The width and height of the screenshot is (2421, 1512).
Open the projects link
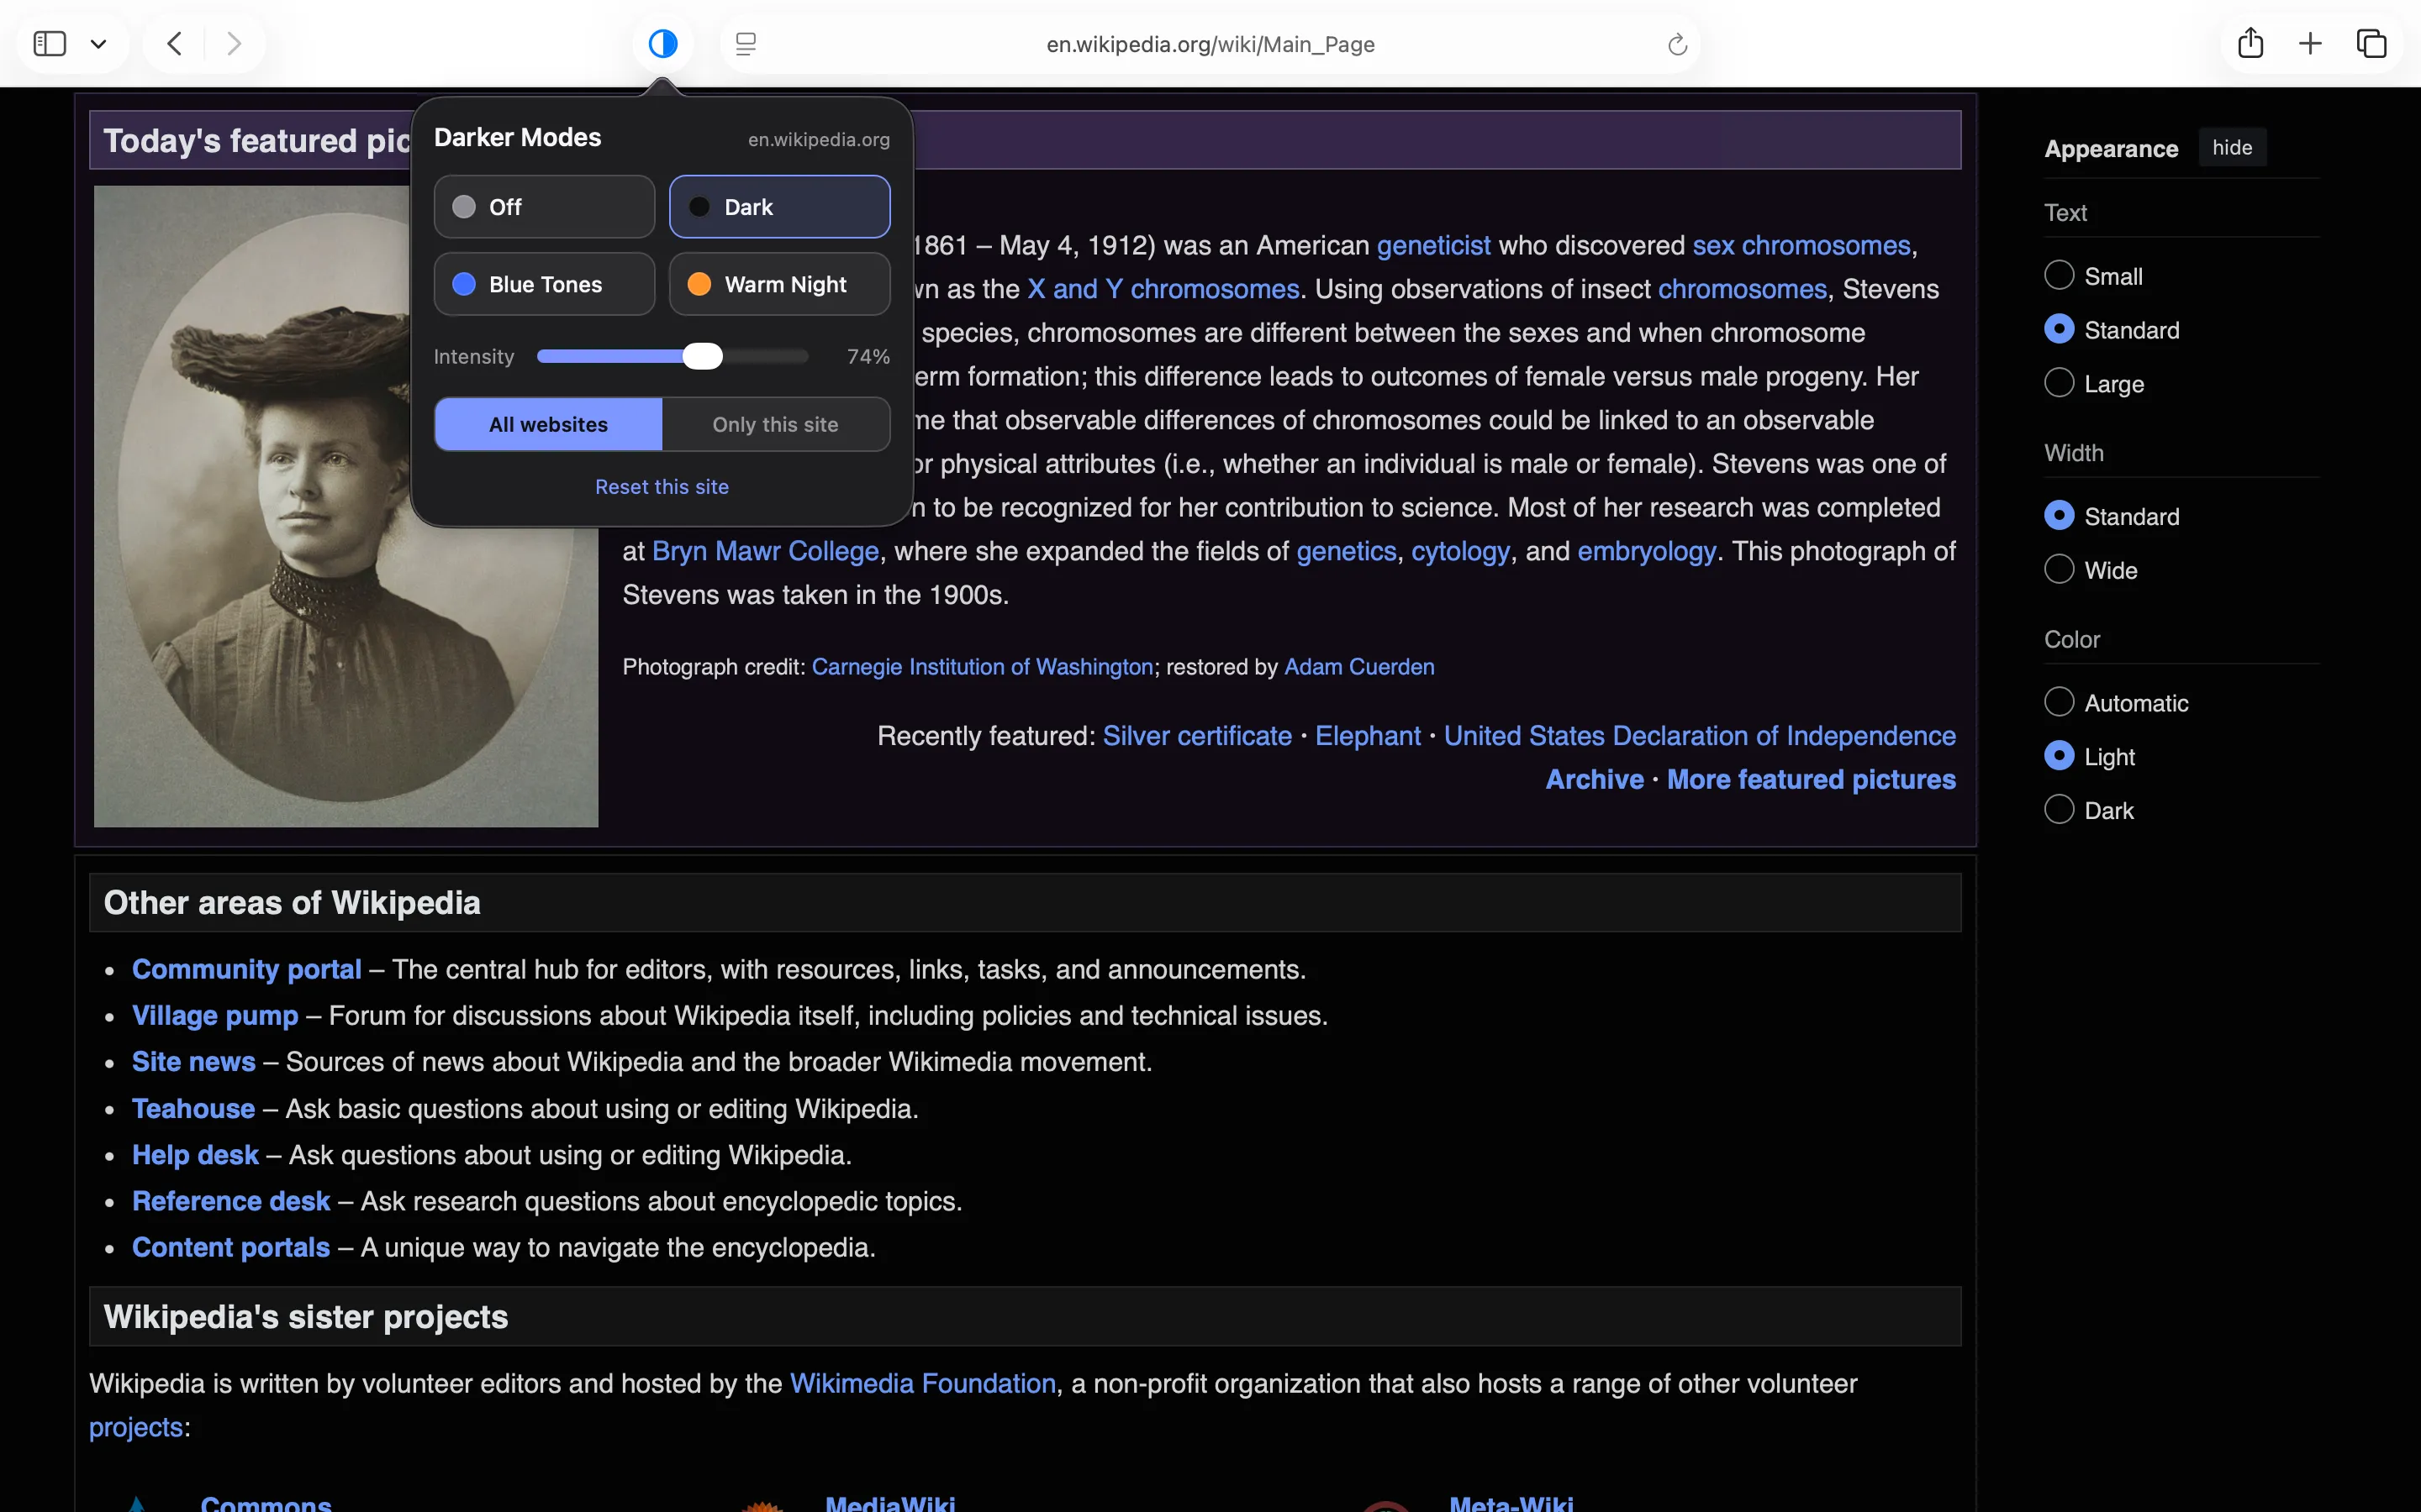[136, 1428]
